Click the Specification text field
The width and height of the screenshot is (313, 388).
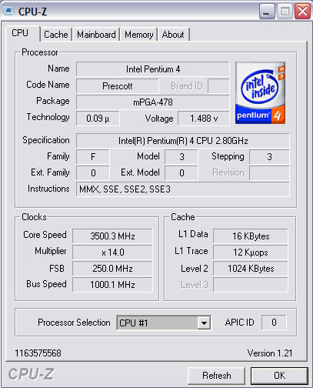coord(183,141)
